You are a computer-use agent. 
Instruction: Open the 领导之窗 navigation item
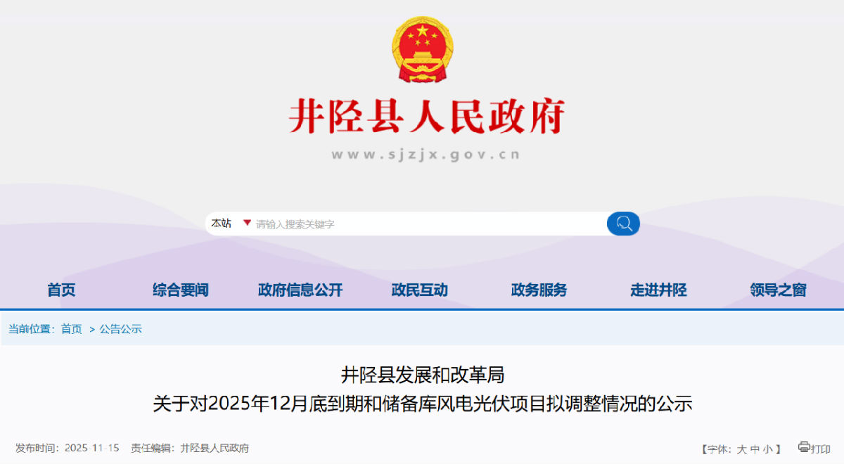click(x=778, y=290)
